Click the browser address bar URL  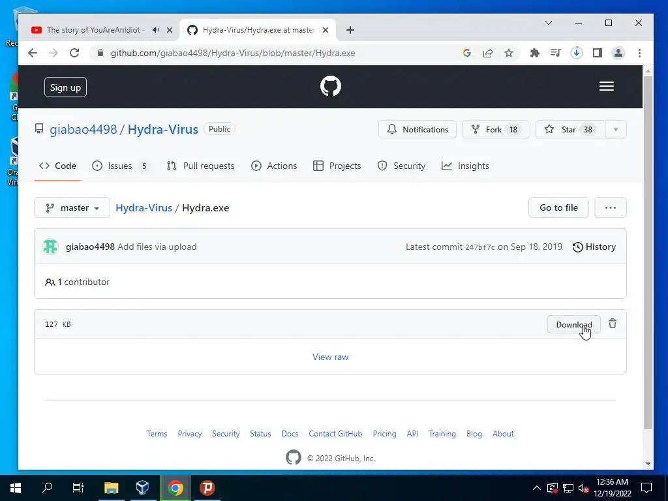[233, 53]
